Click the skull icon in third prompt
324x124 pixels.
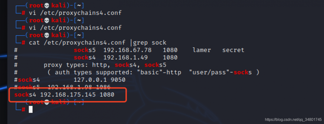tap(47, 35)
